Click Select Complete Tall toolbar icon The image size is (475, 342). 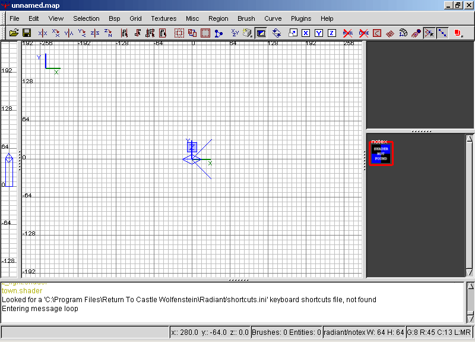point(124,33)
